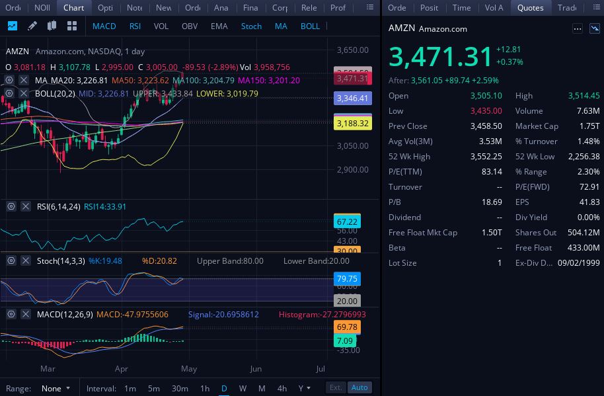Toggle Ext. extended hours button
The height and width of the screenshot is (396, 604).
(336, 387)
